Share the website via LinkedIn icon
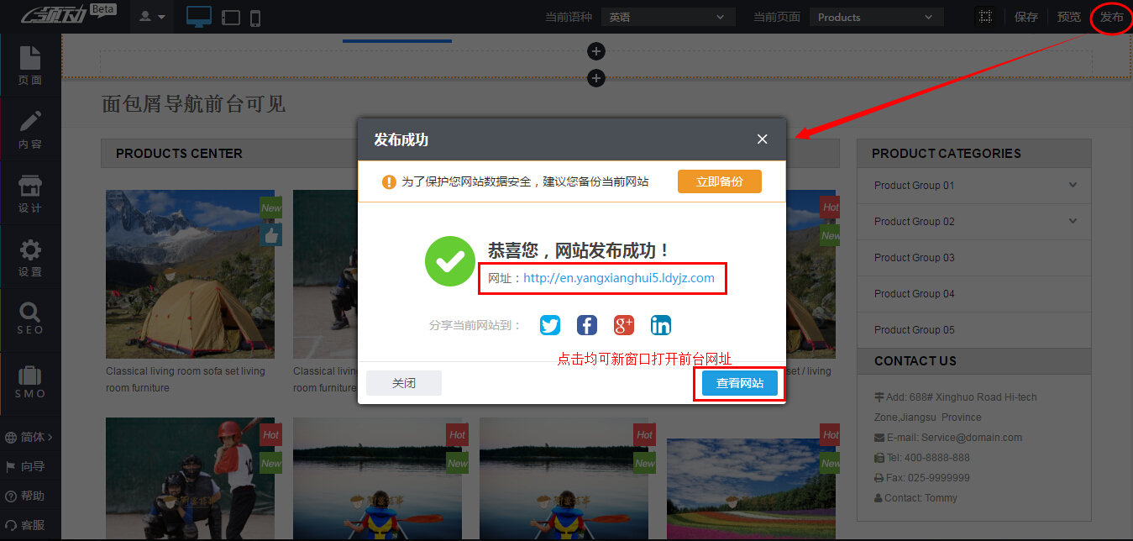This screenshot has width=1133, height=541. (x=660, y=325)
